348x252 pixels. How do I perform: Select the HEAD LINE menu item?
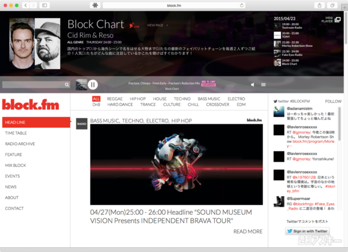pos(36,122)
